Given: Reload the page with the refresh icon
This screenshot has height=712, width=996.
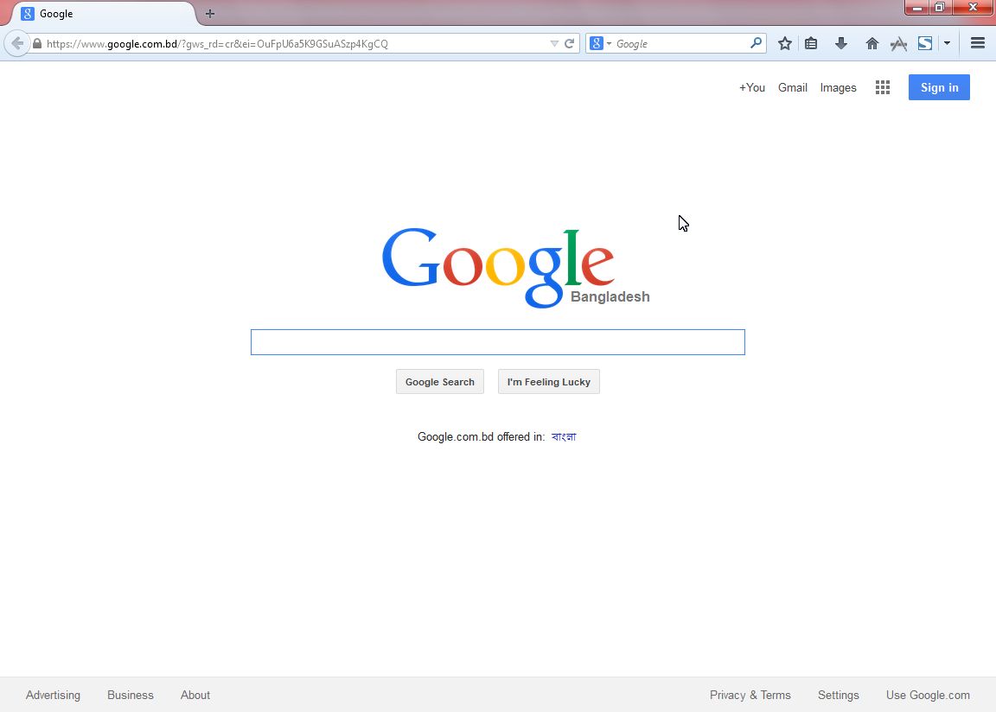Looking at the screenshot, I should 569,44.
